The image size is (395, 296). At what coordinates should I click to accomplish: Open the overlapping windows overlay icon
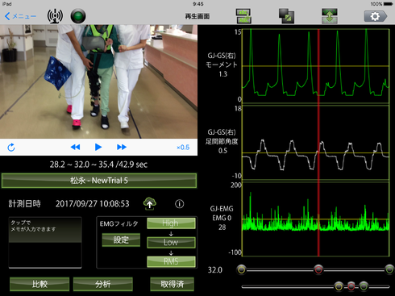[x=286, y=16]
